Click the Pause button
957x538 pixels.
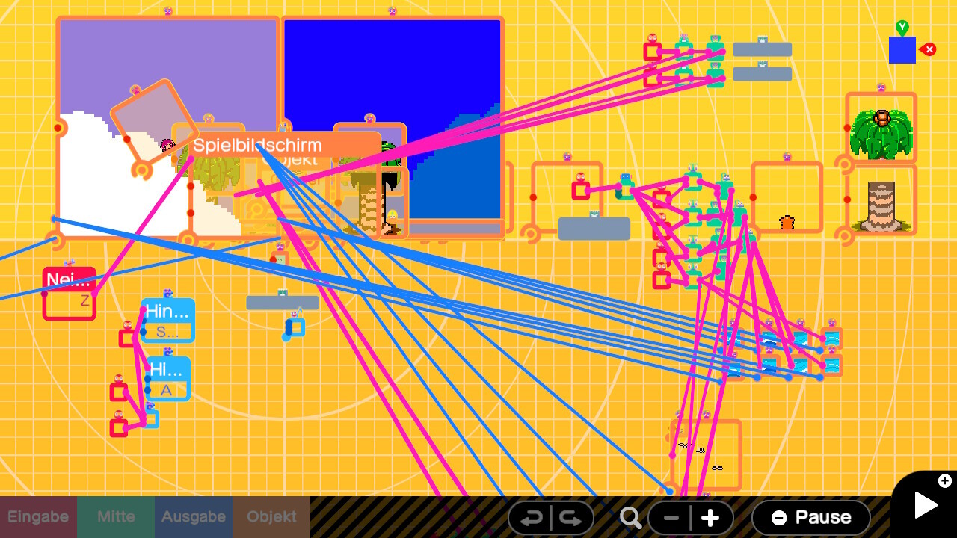(811, 517)
